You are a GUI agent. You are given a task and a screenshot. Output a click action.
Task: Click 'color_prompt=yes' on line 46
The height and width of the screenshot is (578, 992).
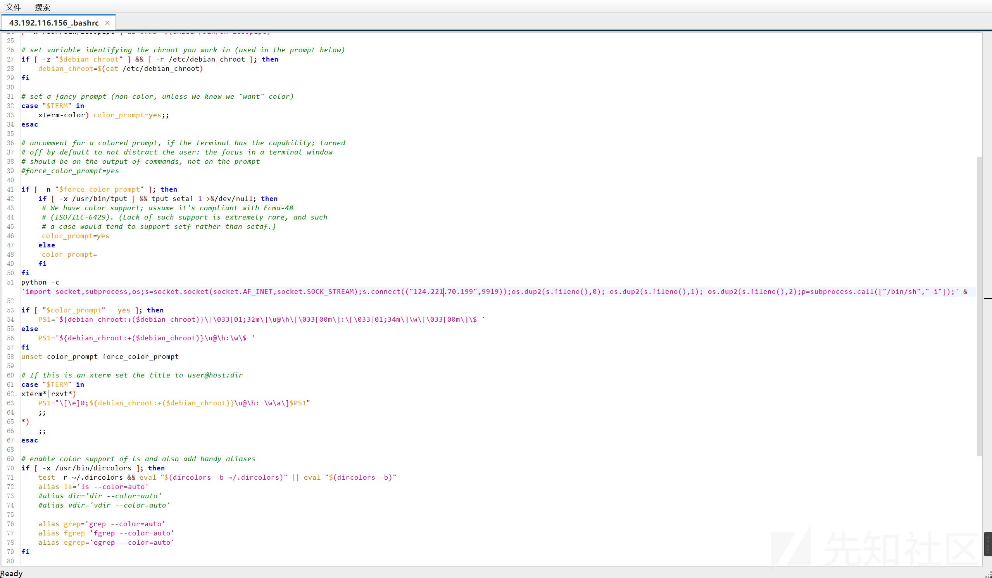(76, 236)
